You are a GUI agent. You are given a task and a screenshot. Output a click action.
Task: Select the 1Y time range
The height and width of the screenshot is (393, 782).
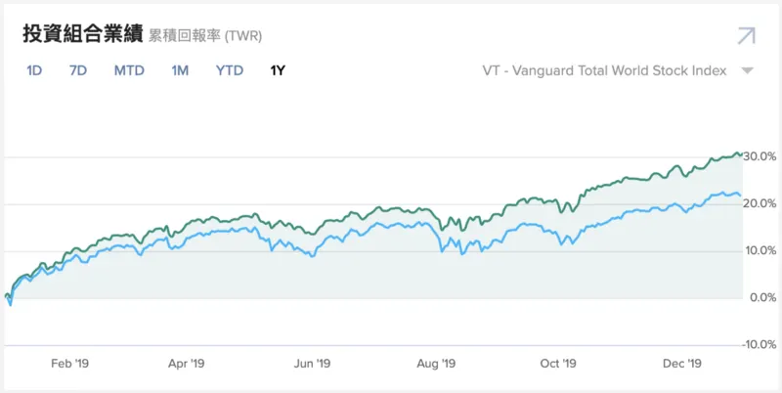[x=278, y=70]
